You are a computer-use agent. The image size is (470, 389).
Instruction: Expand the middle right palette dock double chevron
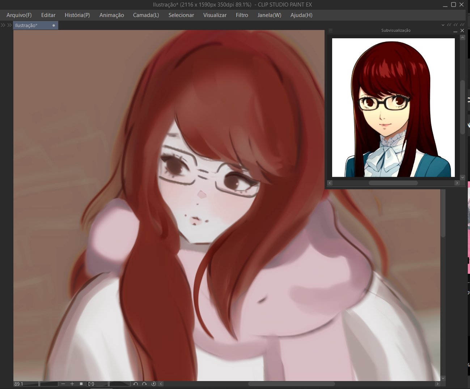456,25
